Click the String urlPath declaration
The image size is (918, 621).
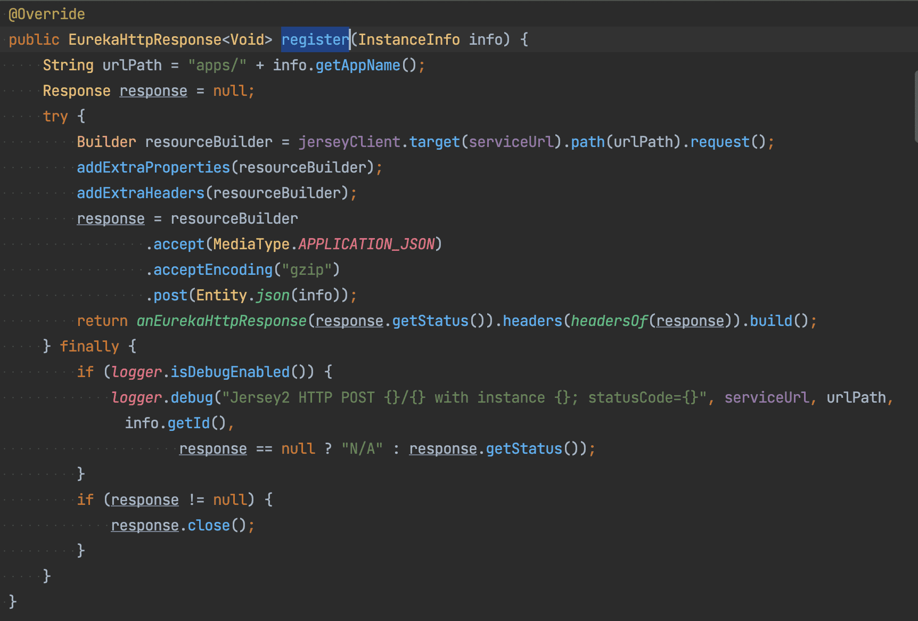102,65
